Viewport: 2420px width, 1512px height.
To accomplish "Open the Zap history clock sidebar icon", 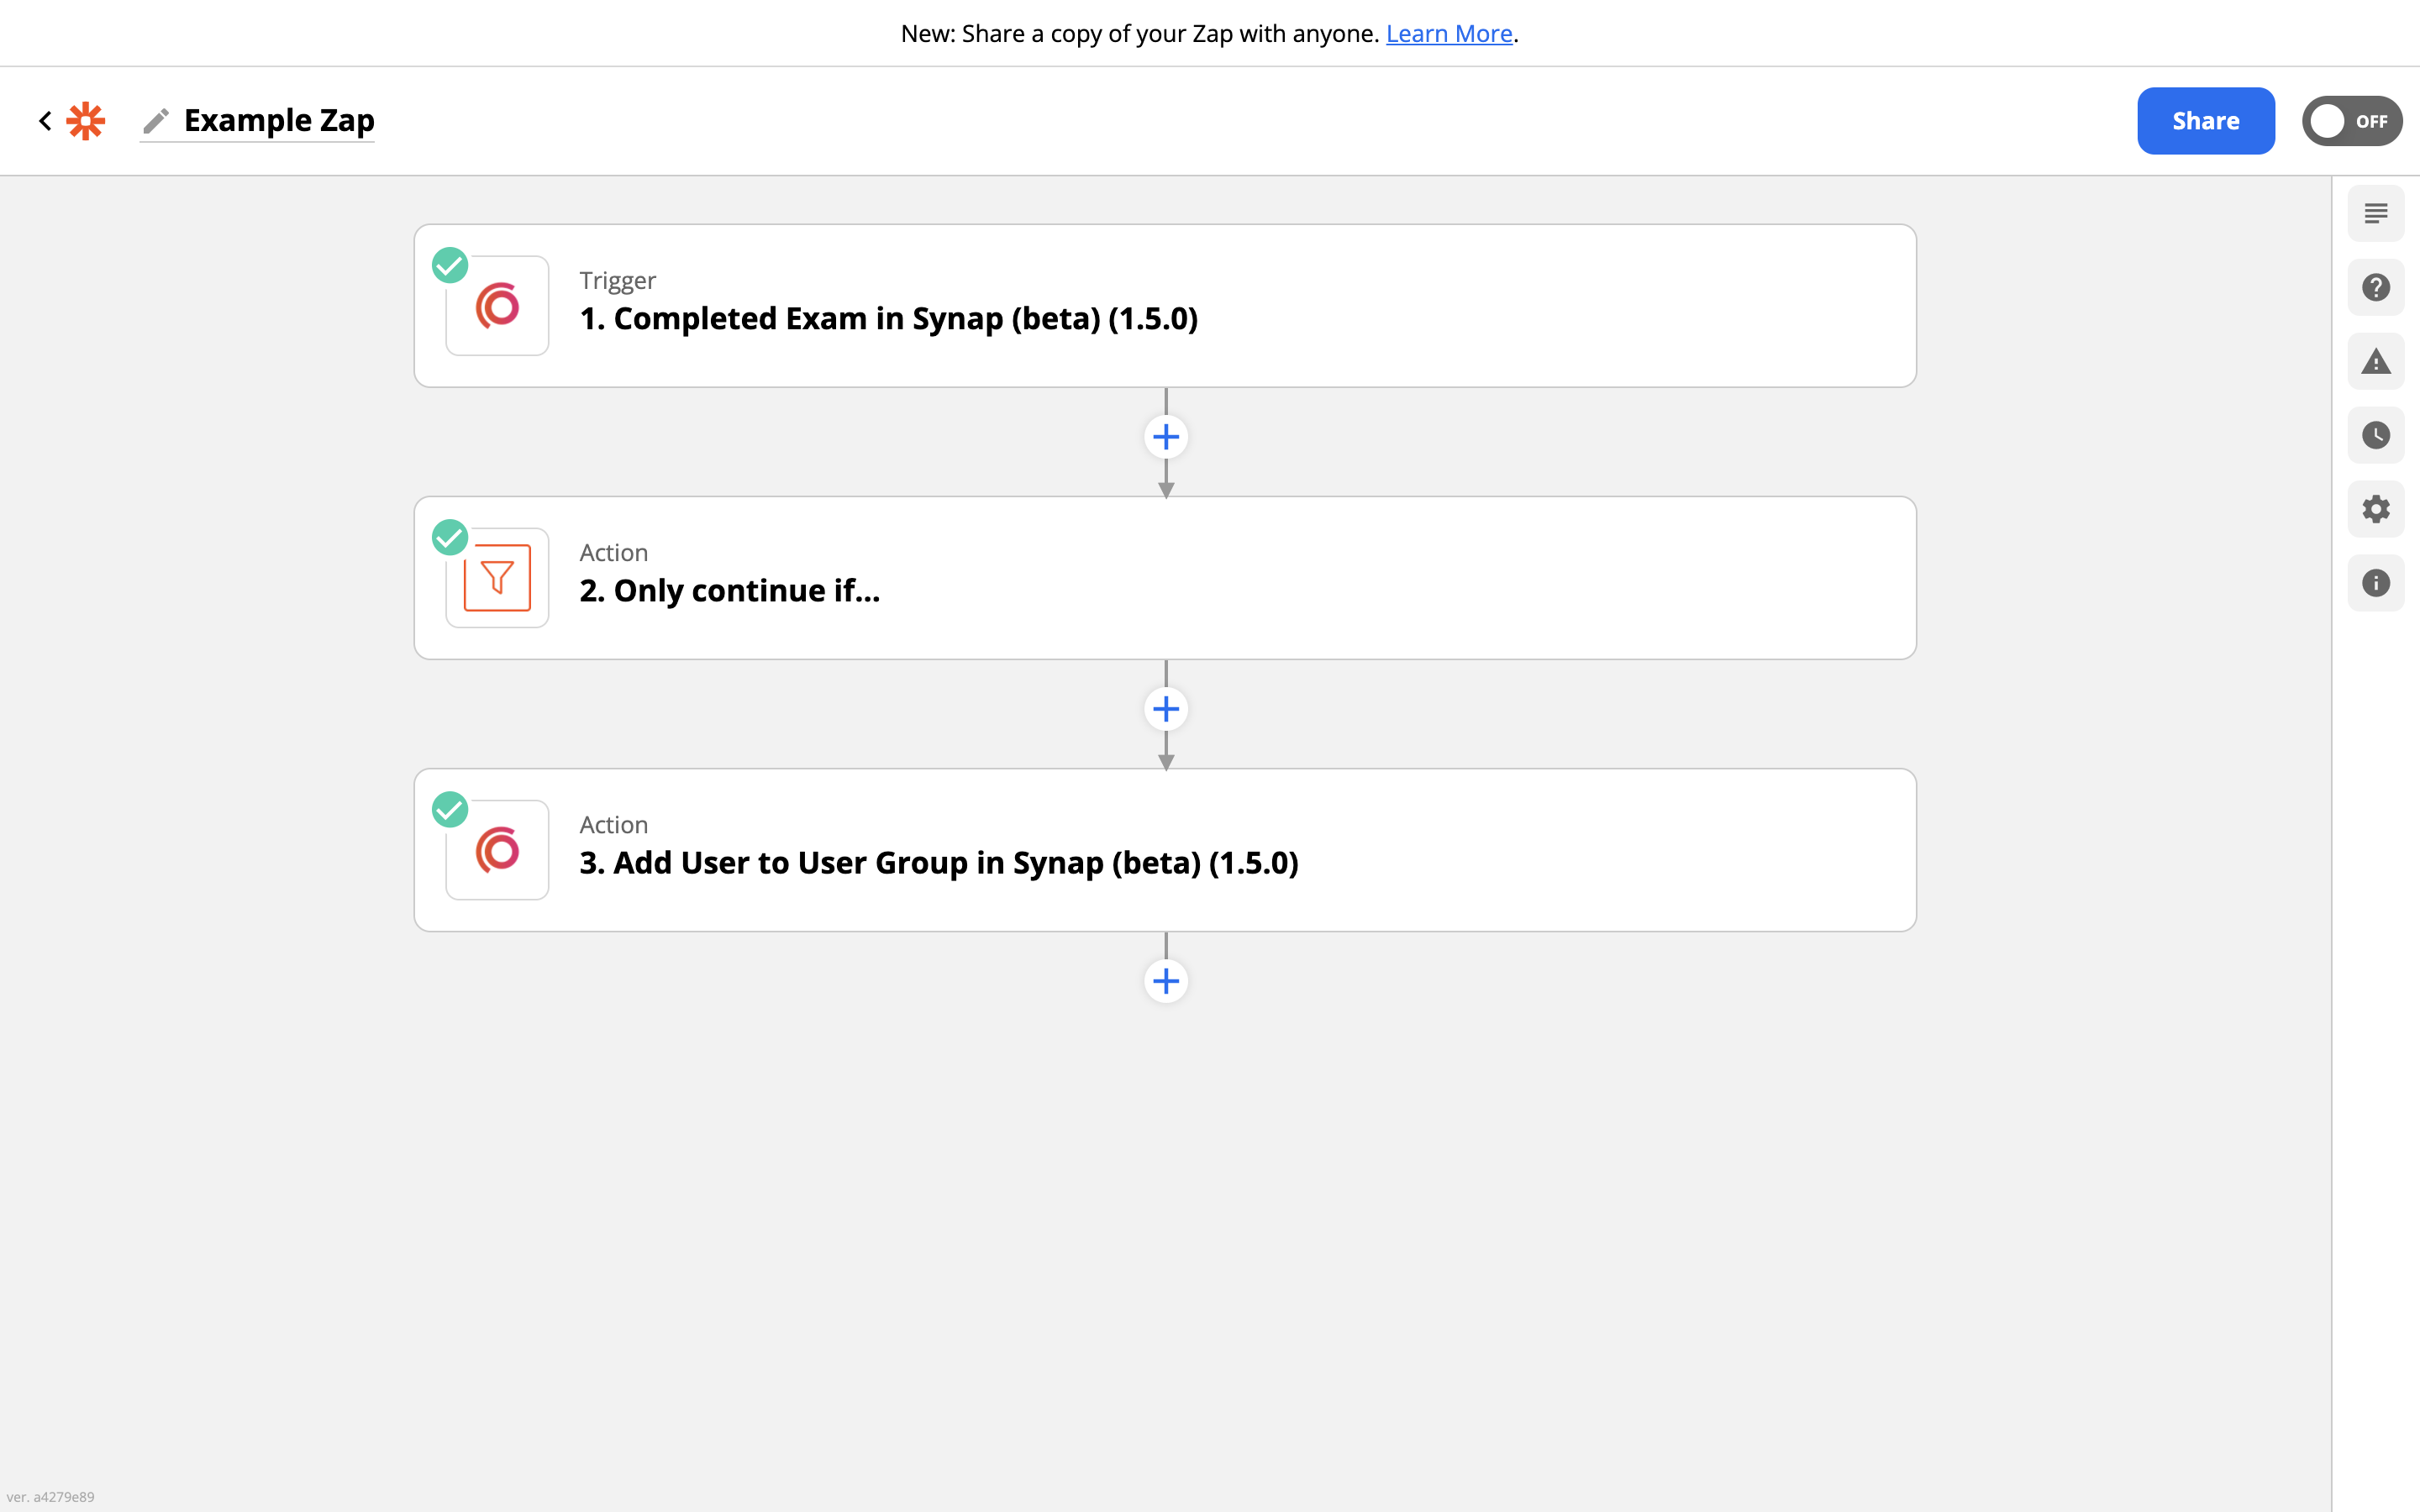I will pos(2375,435).
